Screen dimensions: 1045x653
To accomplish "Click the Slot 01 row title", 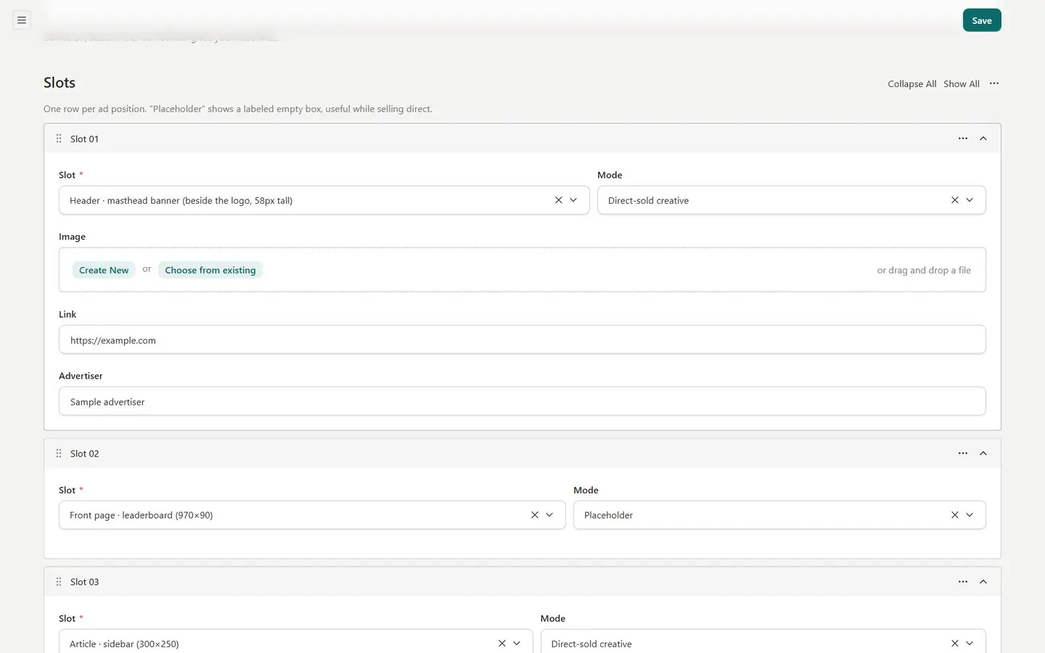I will coord(84,139).
